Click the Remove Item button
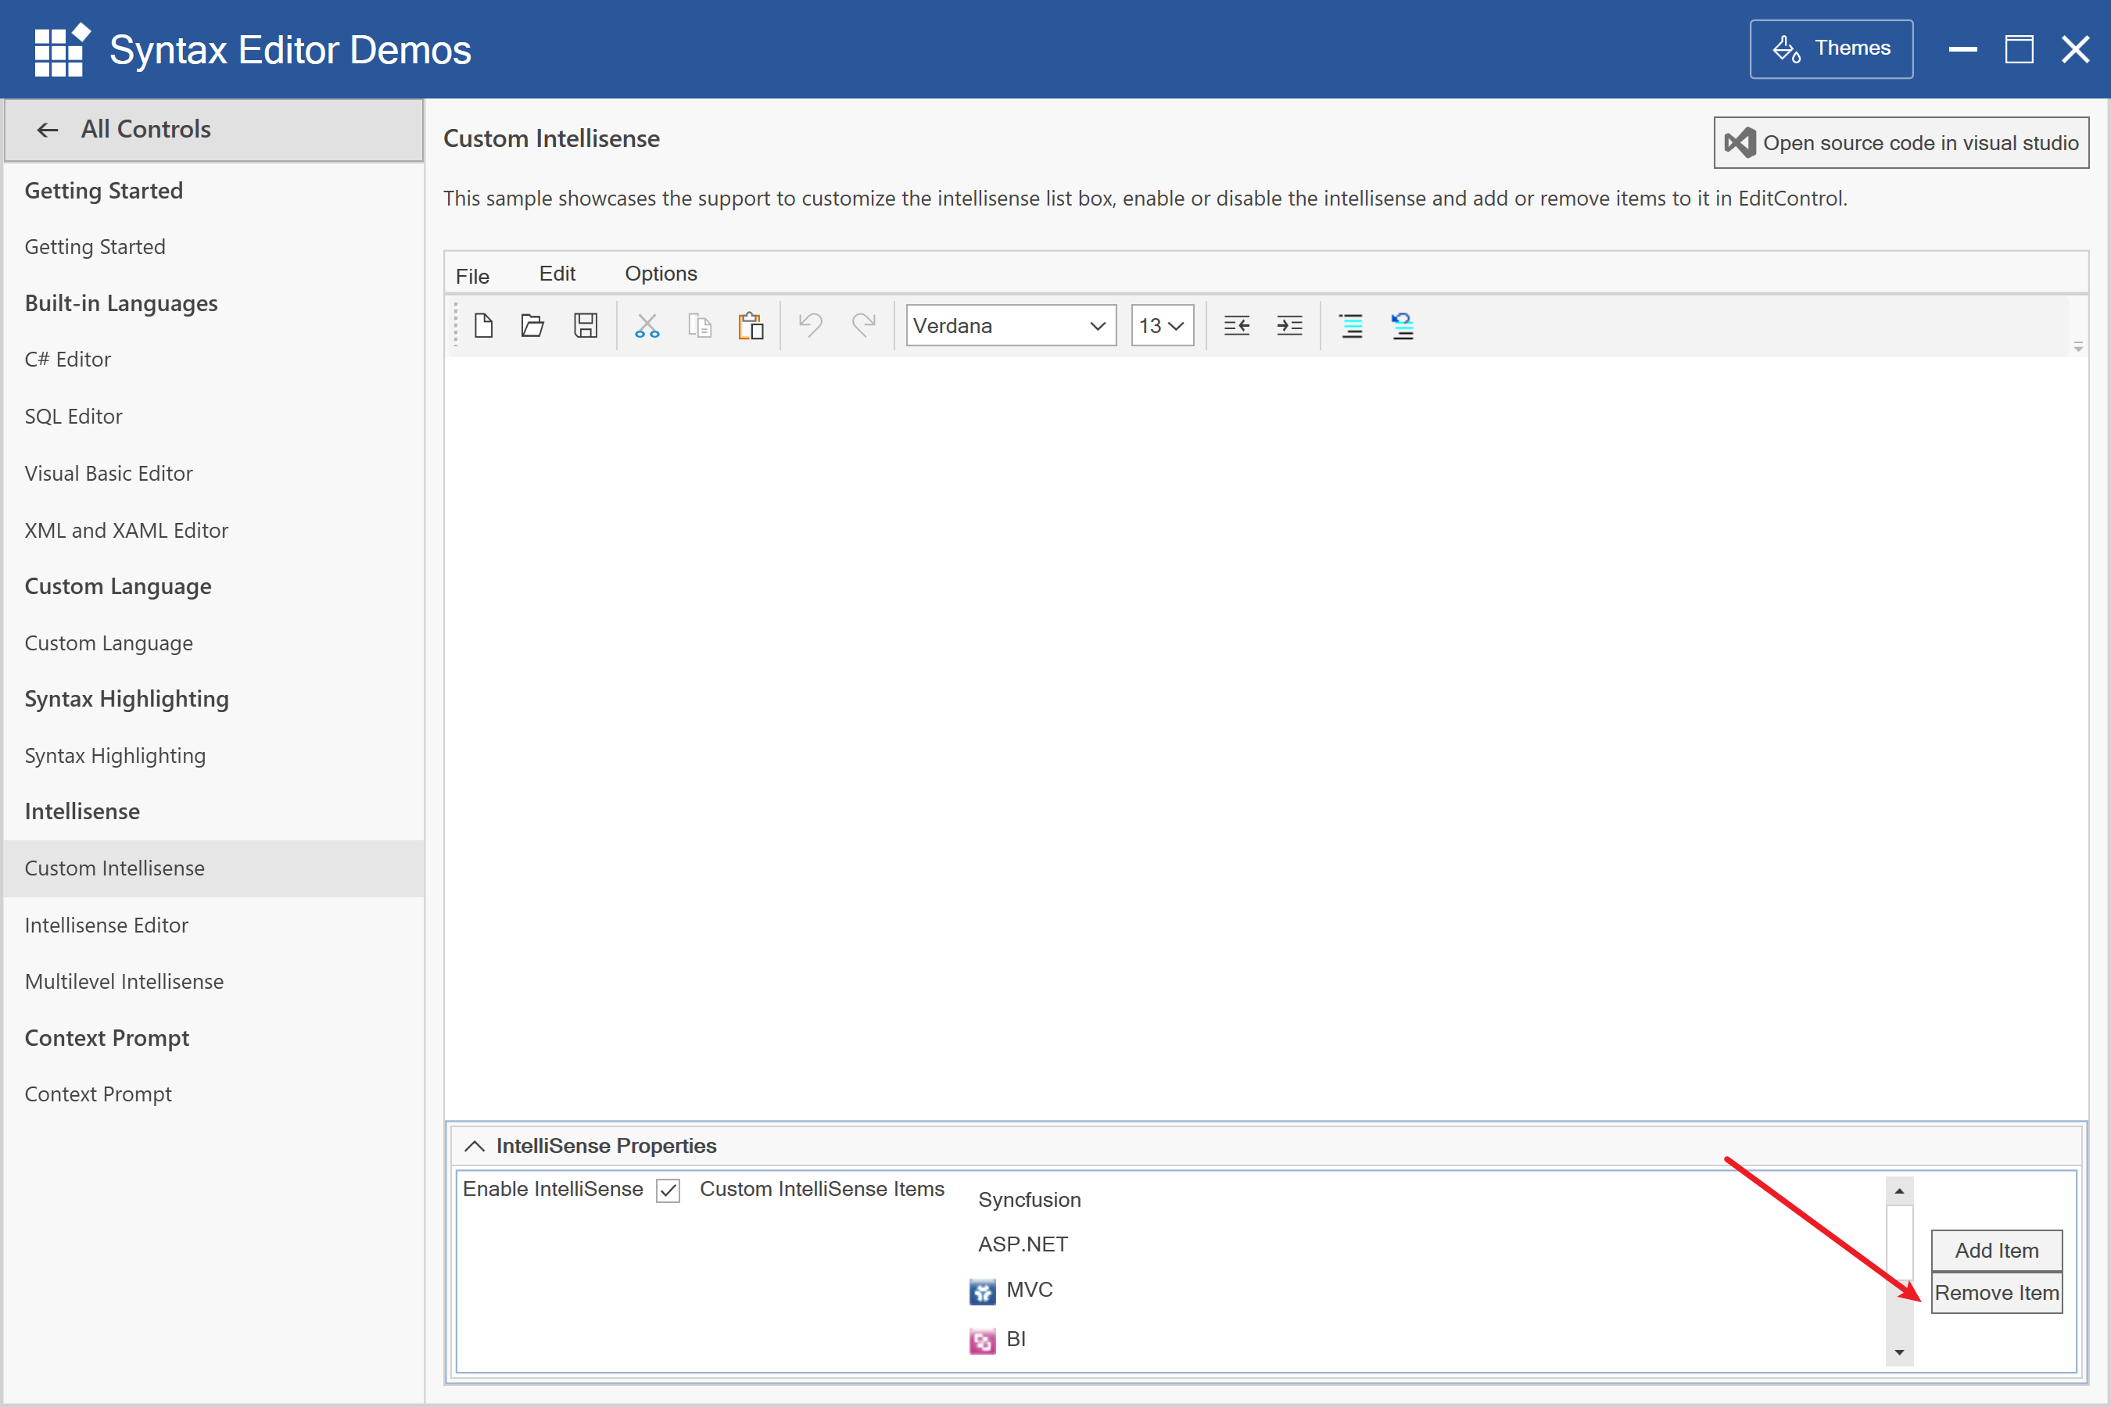This screenshot has height=1407, width=2111. 1996,1292
